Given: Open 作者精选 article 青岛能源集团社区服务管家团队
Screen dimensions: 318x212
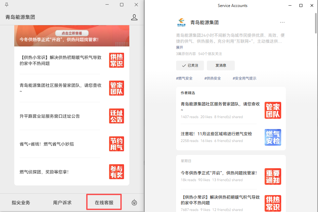Looking at the screenshot, I should coord(220,106).
